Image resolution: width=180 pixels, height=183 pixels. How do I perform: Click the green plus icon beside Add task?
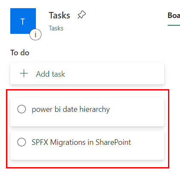point(24,74)
